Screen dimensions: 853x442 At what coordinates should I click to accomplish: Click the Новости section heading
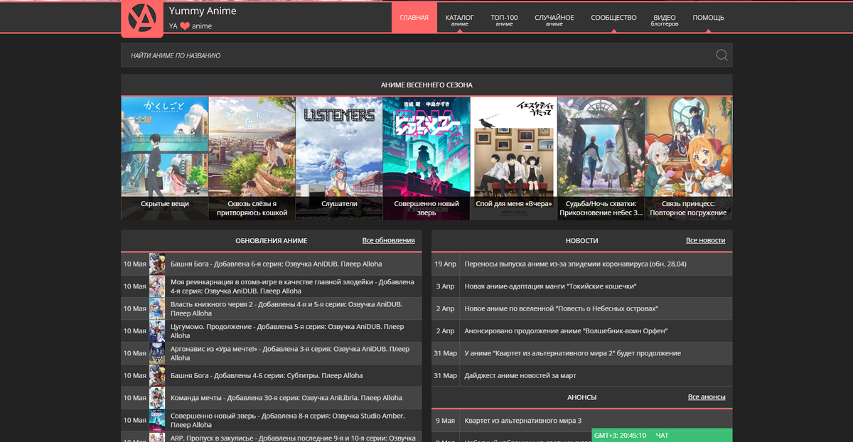(x=581, y=241)
